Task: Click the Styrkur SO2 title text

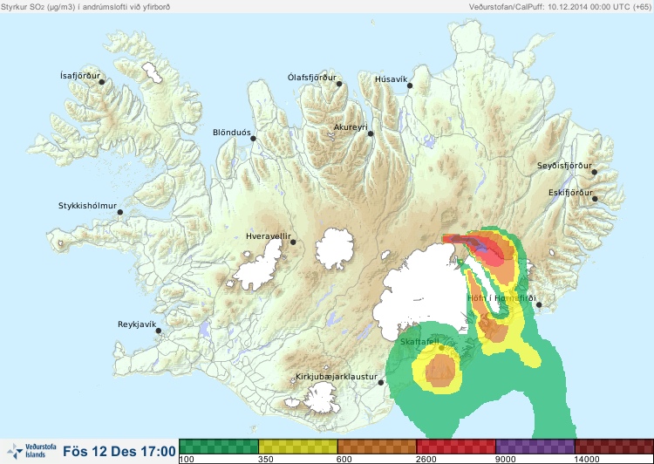Action: (x=85, y=6)
